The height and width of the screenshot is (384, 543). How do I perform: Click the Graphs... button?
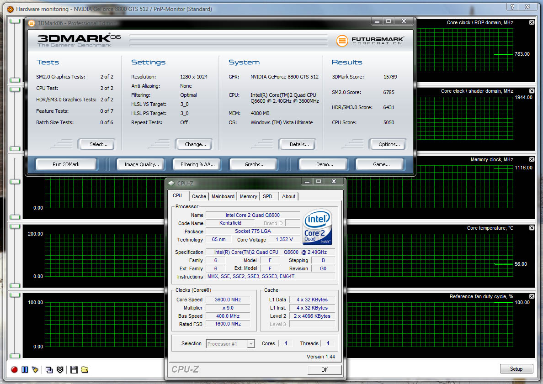click(255, 165)
